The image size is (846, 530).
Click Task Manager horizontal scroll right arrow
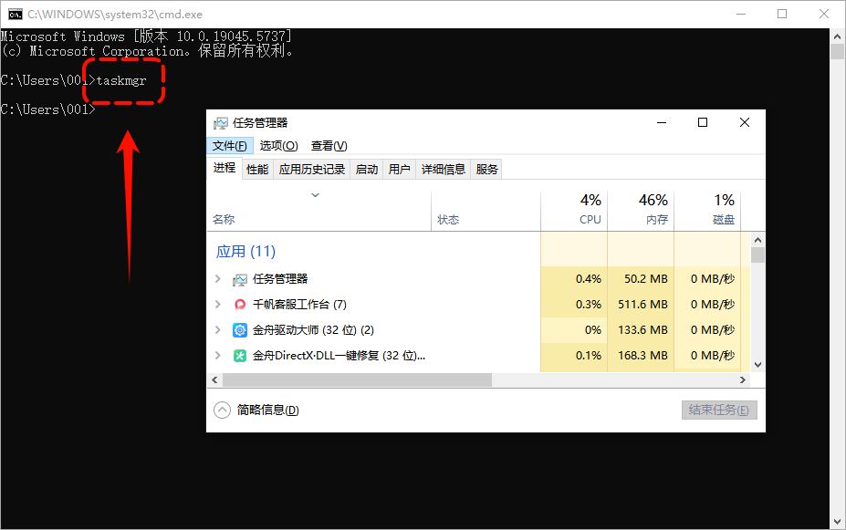[x=743, y=380]
